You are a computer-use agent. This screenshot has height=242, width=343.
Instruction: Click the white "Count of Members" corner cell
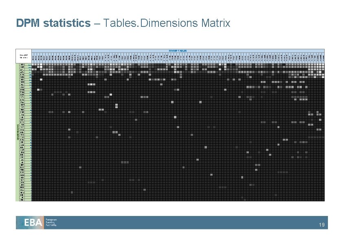[24, 56]
